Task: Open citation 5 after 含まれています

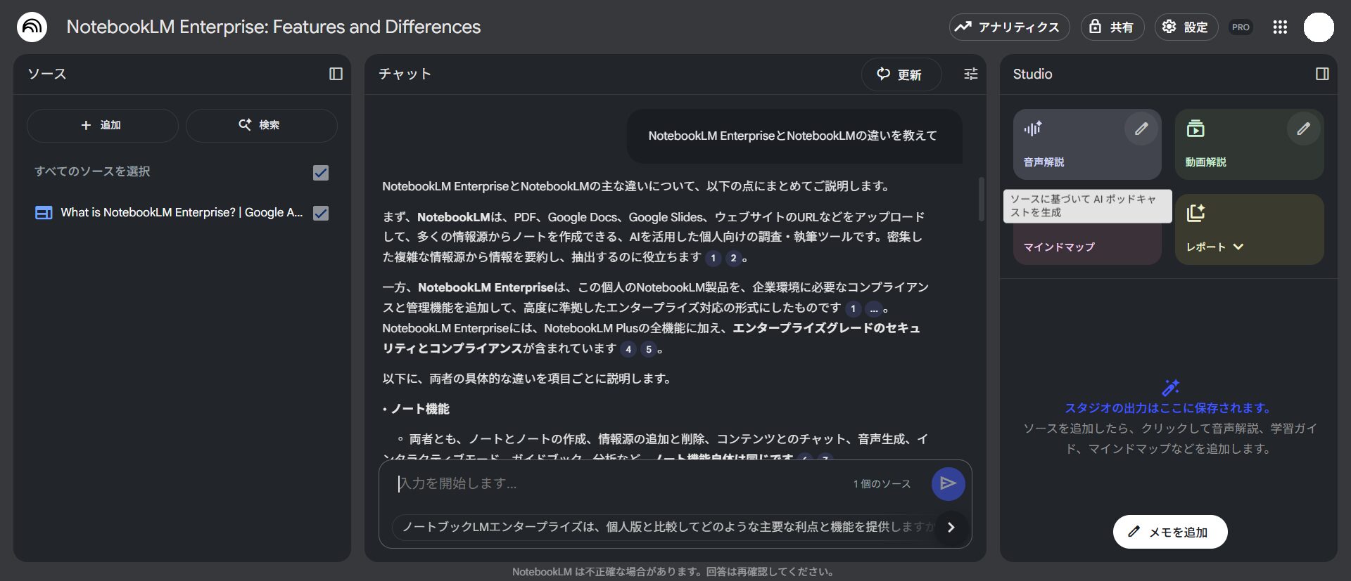Action: 649,349
